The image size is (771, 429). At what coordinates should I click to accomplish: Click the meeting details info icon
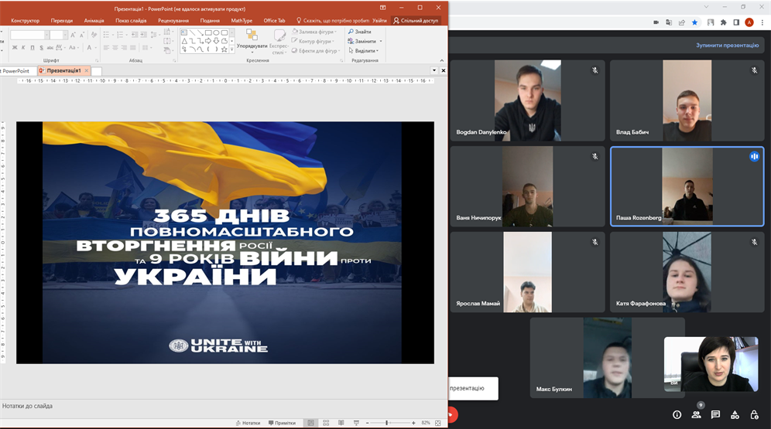[677, 415]
